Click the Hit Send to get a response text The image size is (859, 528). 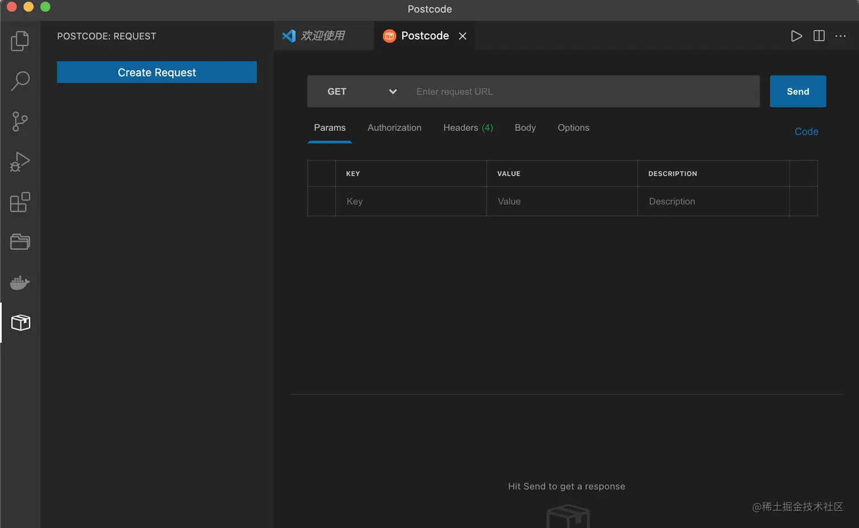coord(566,486)
